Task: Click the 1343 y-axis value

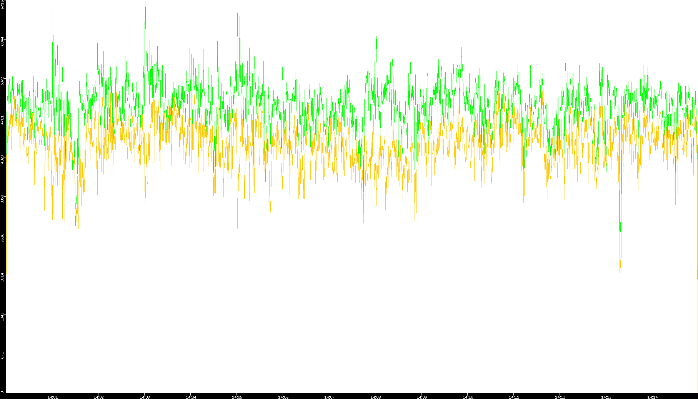Action: (3, 316)
